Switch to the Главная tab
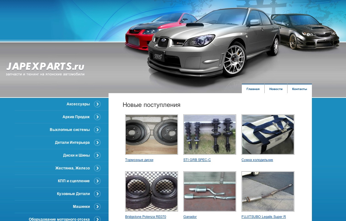The height and width of the screenshot is (221, 346). pyautogui.click(x=253, y=89)
